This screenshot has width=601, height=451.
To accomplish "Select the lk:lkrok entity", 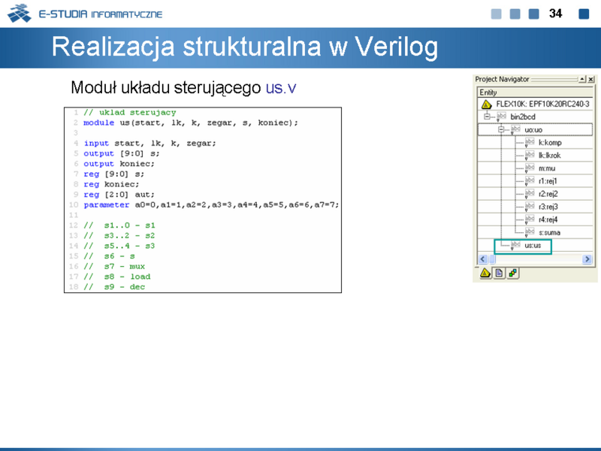I will (550, 156).
